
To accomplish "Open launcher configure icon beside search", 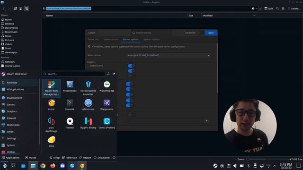I will click(108, 74).
